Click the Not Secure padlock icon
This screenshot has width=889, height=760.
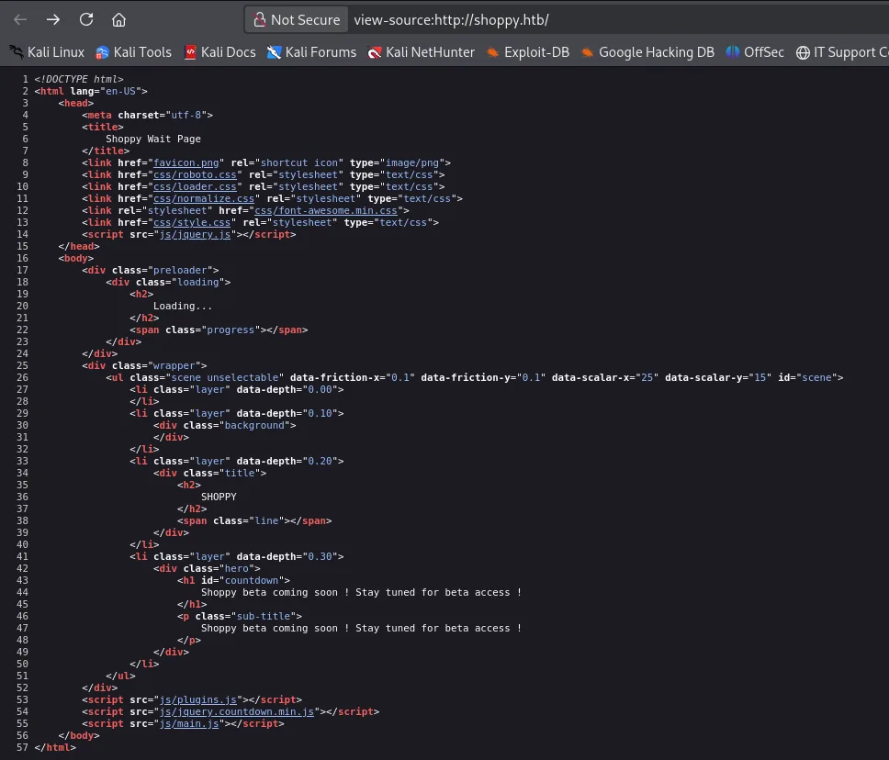coord(260,20)
